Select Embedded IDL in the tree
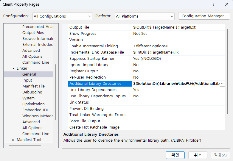Viewport: 233px width, 161px height. (x=35, y=110)
